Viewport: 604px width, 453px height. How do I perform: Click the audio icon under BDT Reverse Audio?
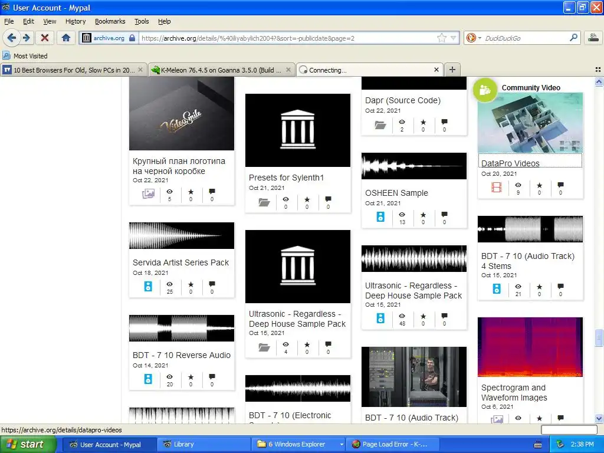pyautogui.click(x=148, y=379)
